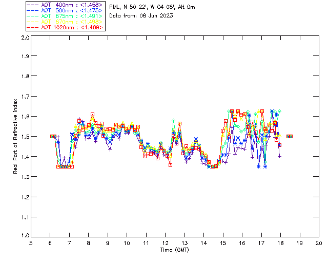Click the 'Time (GMT)' x-axis label
Image resolution: width=328 pixels, height=263 pixels.
pos(175,250)
